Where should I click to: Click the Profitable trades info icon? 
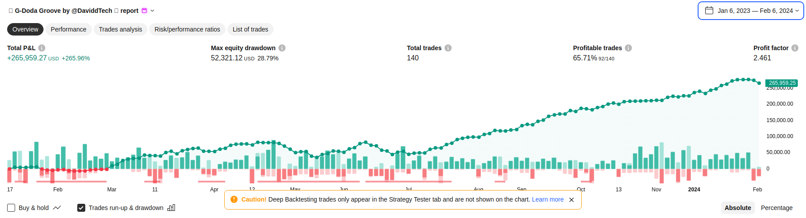coord(628,48)
